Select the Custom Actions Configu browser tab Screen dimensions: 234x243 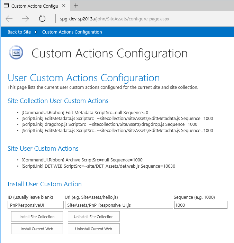point(35,6)
